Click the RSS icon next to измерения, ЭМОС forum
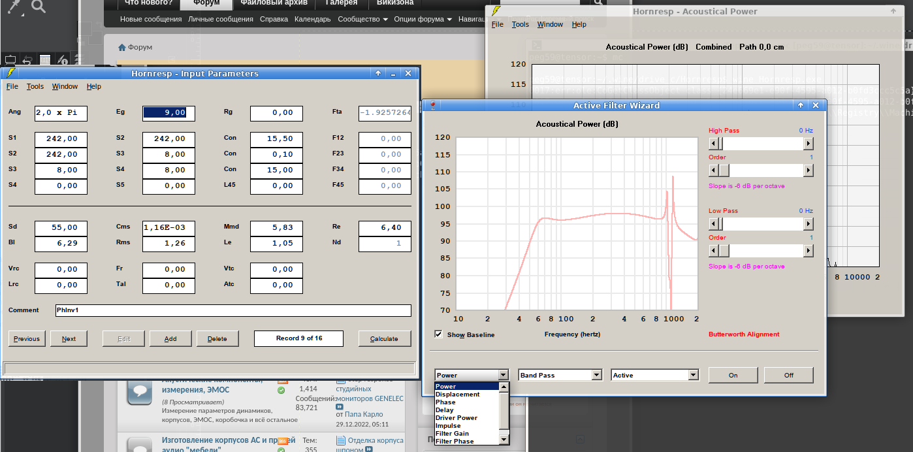 pyautogui.click(x=283, y=381)
